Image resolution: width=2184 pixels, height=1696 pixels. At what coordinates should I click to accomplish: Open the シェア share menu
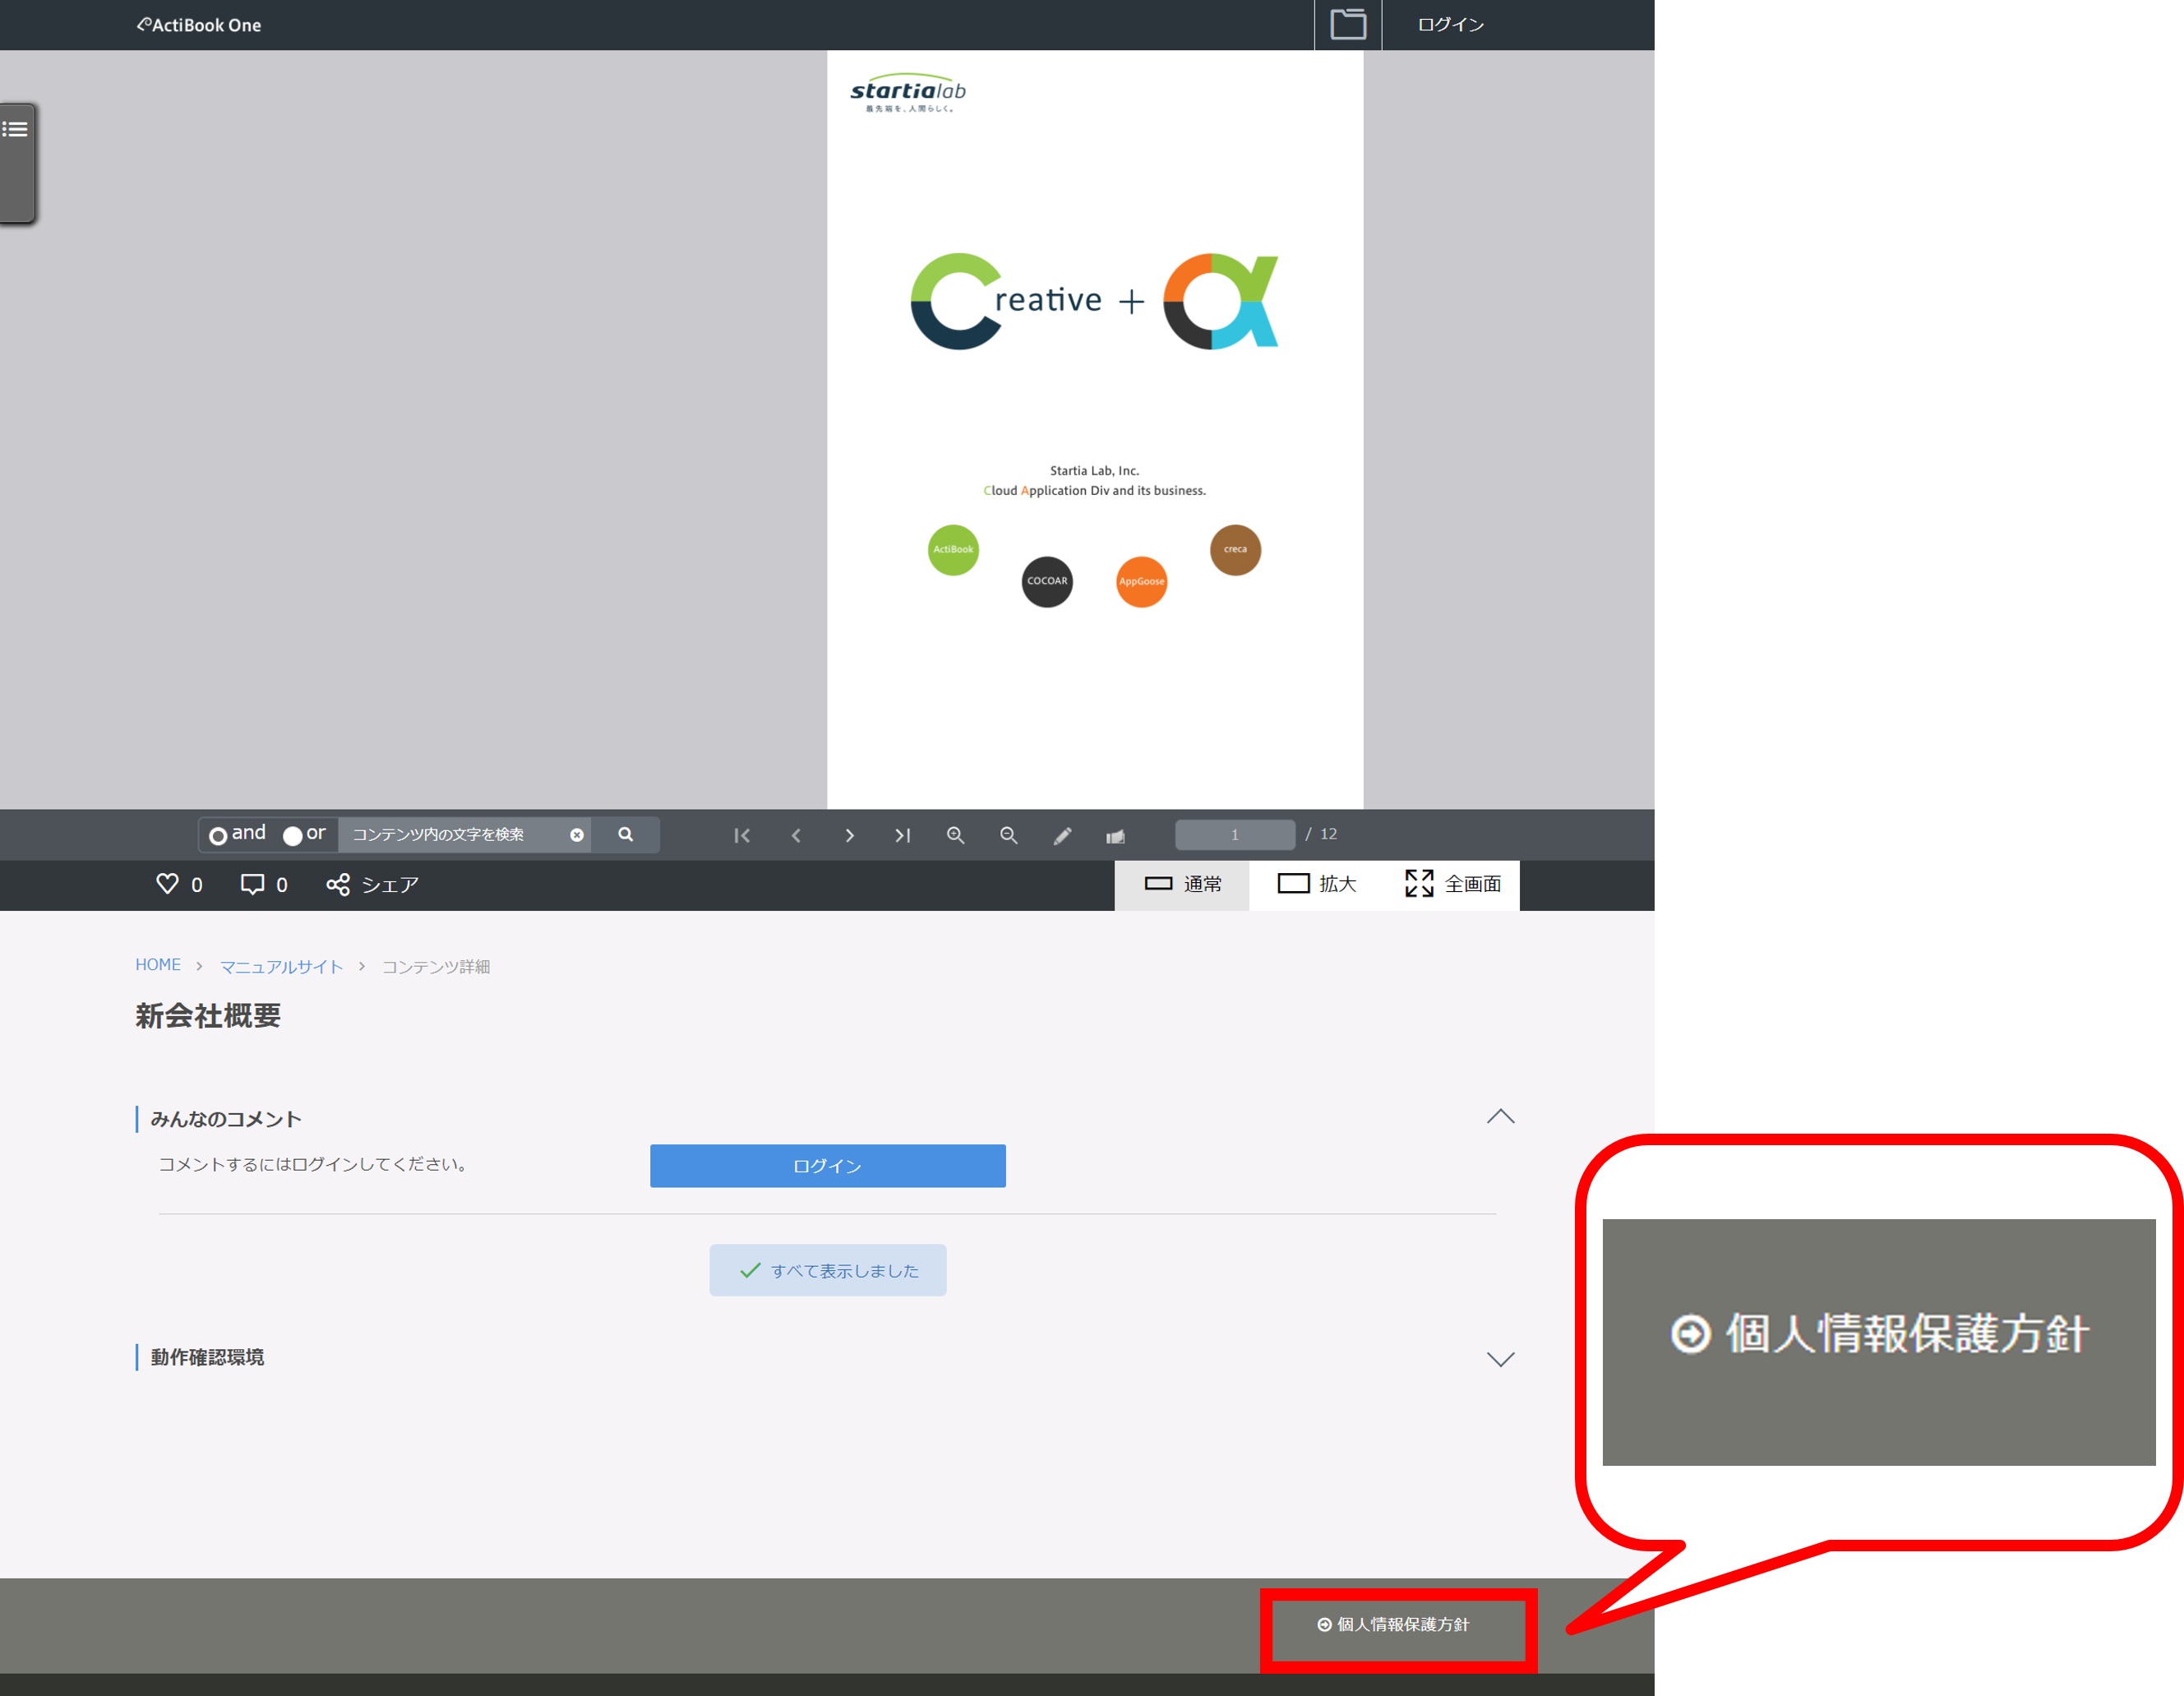[373, 885]
